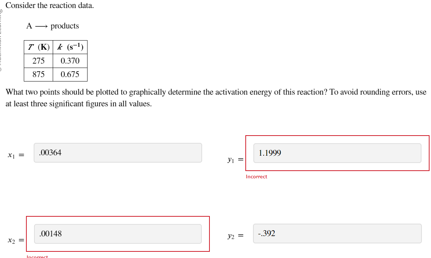Viewport: 431px width, 258px height.
Task: Click the A ⟶ products reaction text
Action: 52,26
